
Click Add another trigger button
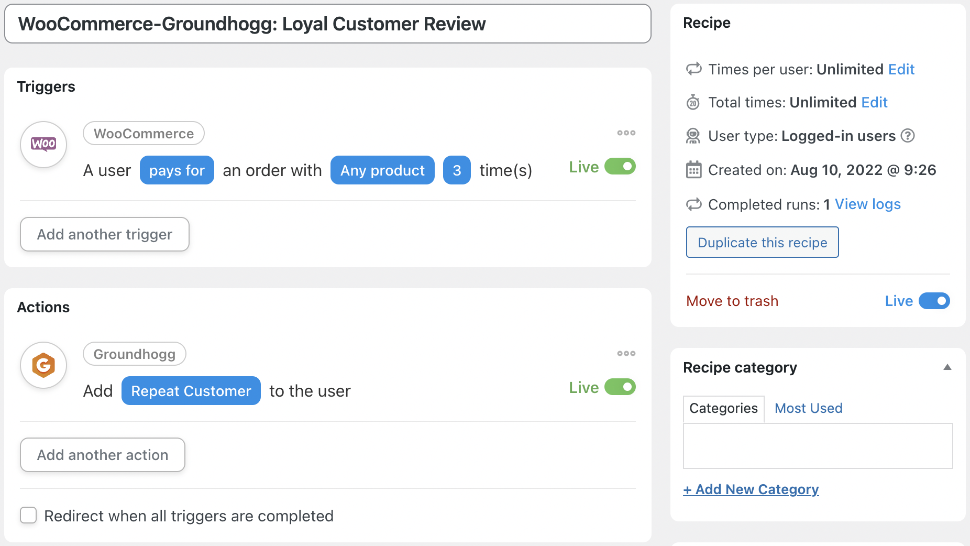tap(105, 234)
